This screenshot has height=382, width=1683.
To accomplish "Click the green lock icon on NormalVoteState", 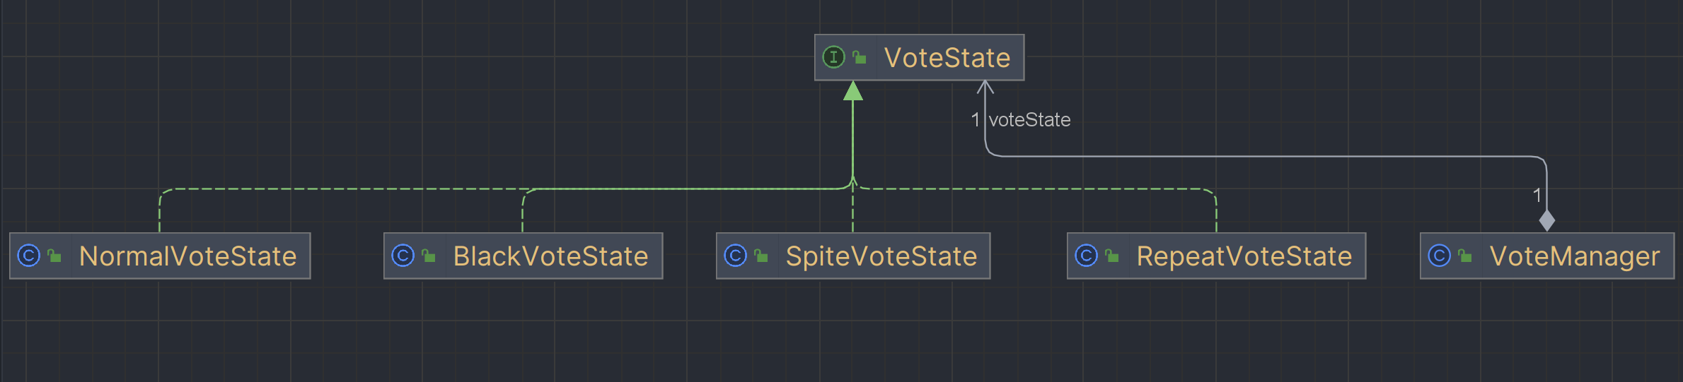I will (54, 256).
